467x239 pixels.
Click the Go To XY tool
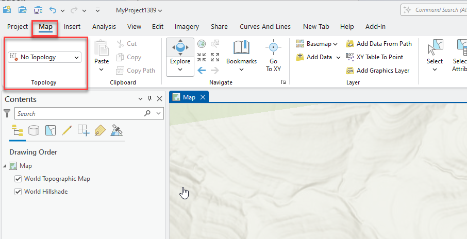pos(273,56)
